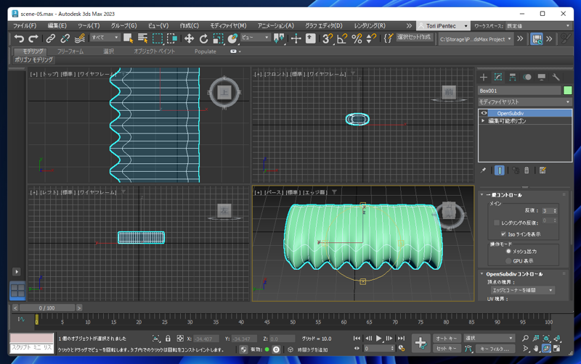Open the ツール(T) menu
The width and height of the screenshot is (581, 364).
tap(89, 26)
